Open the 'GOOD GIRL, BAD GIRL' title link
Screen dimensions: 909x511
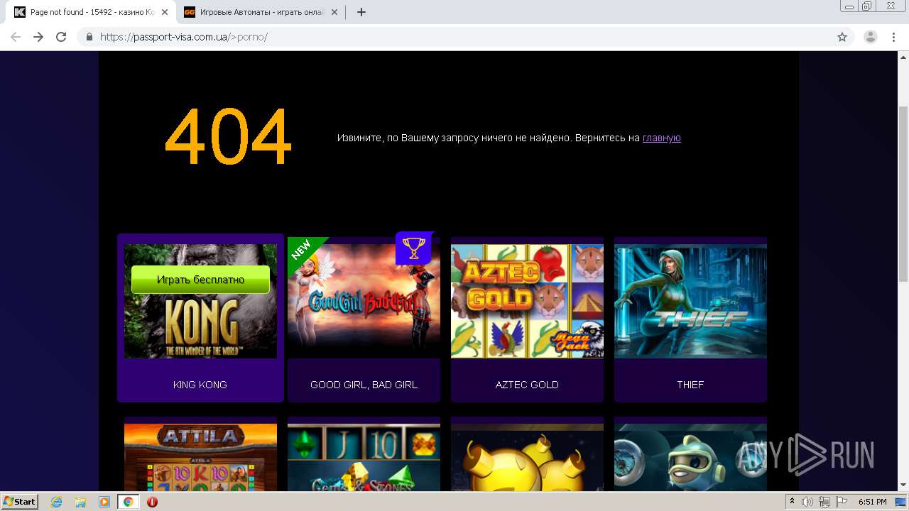364,385
